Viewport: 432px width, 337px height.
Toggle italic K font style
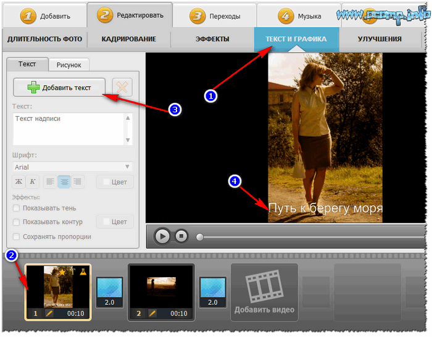[33, 181]
